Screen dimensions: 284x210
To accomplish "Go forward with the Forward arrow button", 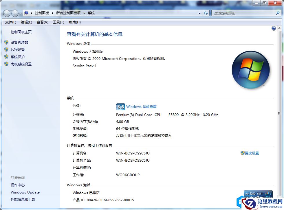I will coord(15,13).
